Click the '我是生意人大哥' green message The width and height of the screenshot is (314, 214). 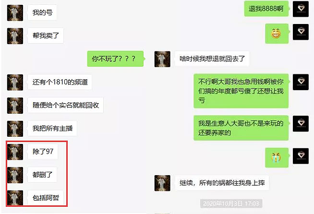(x=242, y=128)
